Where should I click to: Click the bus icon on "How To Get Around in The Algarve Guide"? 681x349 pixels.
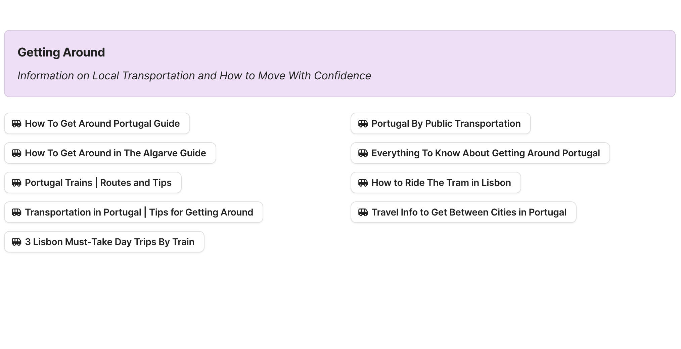click(x=16, y=153)
